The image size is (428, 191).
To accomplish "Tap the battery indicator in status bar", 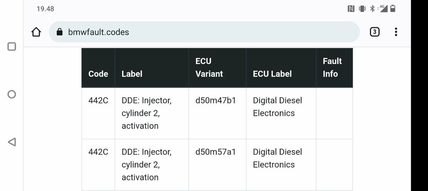I will click(393, 9).
